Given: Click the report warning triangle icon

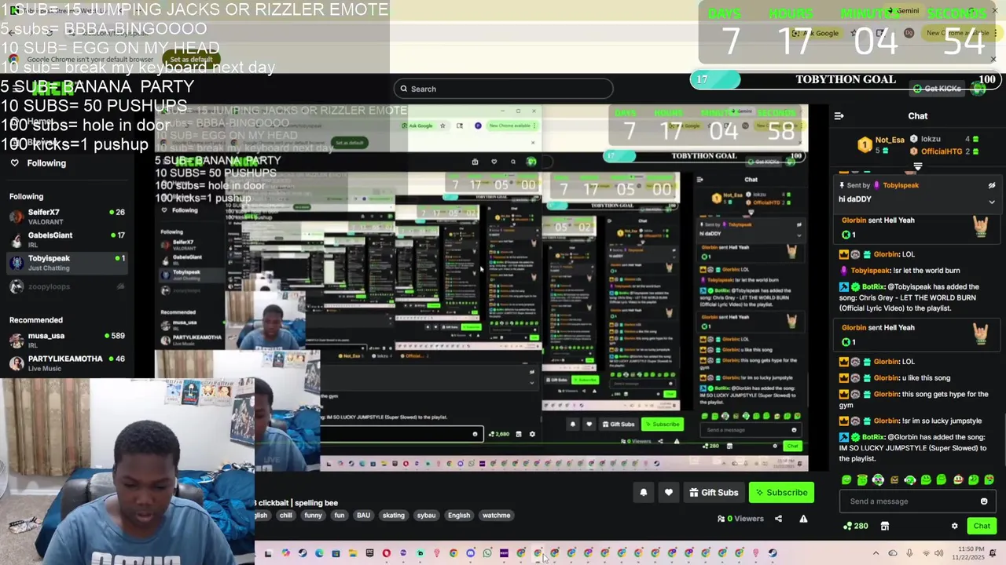Looking at the screenshot, I should (x=803, y=519).
